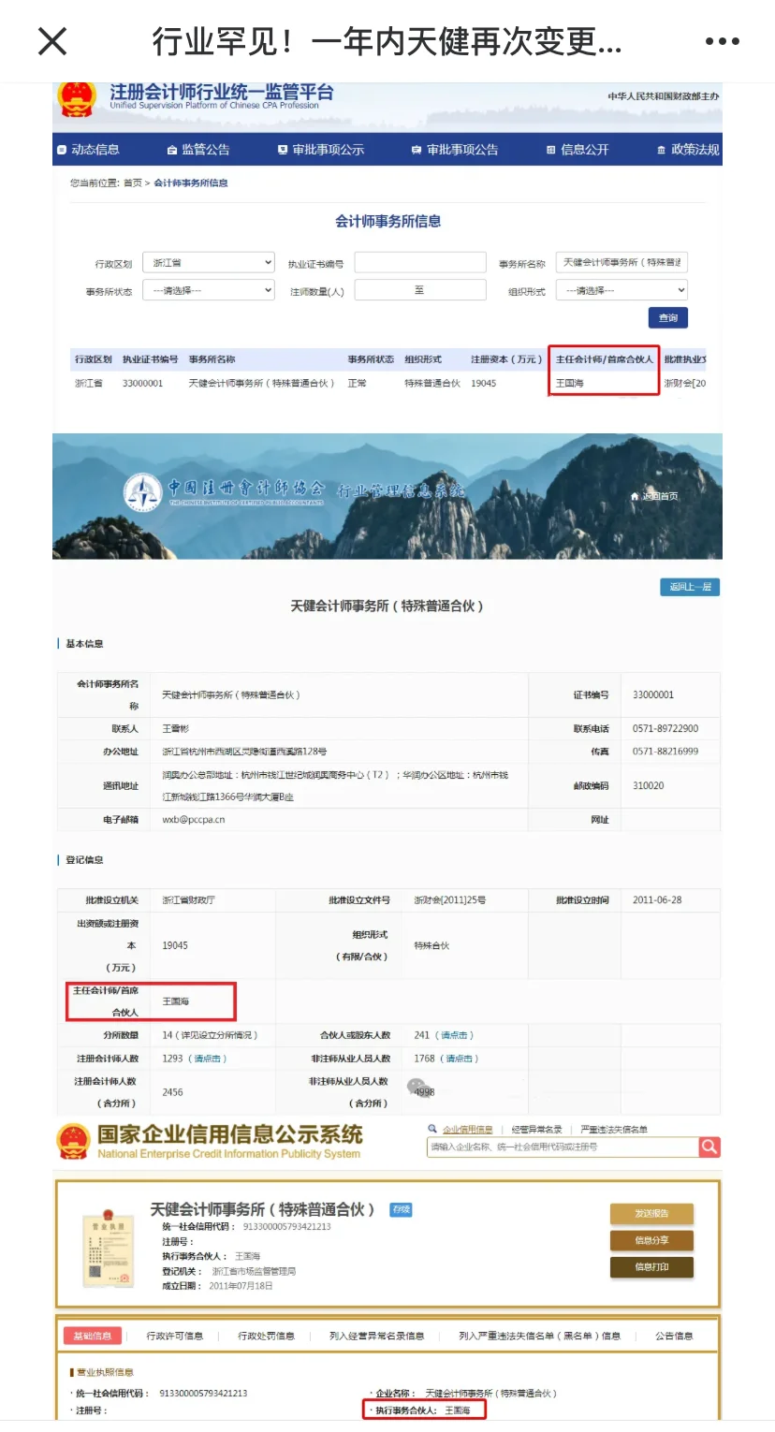Expand the 事务所状态 dropdown

tap(211, 290)
